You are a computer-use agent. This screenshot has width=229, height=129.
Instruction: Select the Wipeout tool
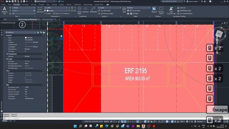tap(154, 10)
